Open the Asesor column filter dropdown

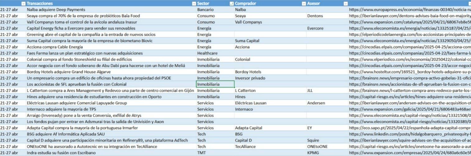point(345,3)
